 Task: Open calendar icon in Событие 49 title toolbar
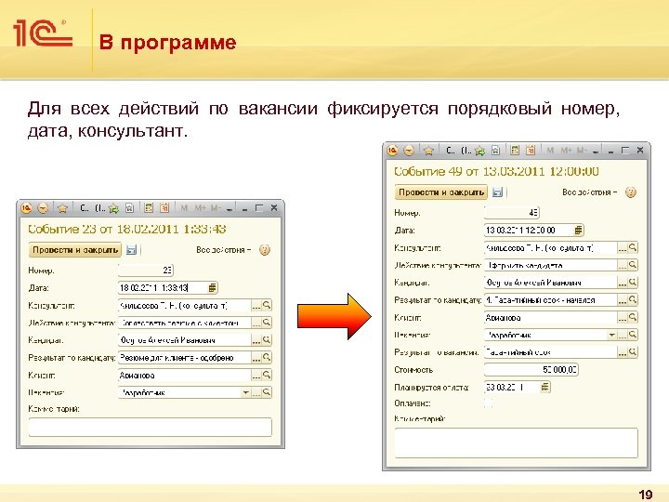(x=531, y=151)
